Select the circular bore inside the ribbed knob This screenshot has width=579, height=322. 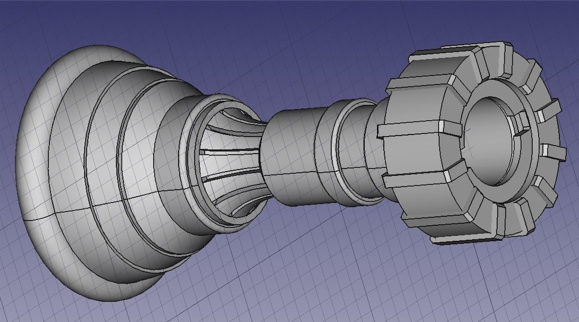click(487, 142)
